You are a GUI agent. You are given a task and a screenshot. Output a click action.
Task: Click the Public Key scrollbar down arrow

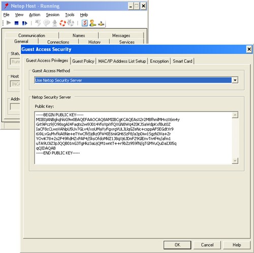(235, 161)
